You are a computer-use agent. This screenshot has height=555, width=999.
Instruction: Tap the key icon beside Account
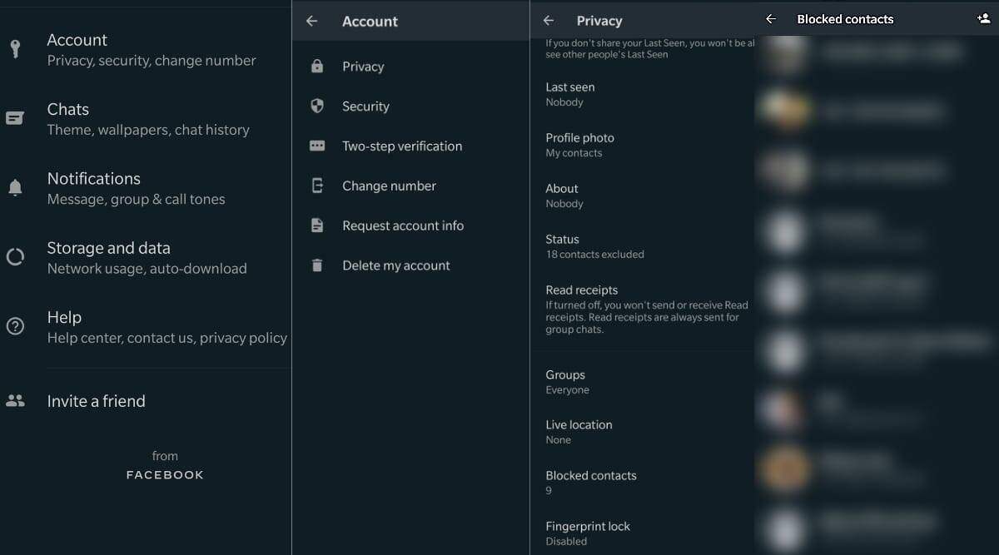click(x=15, y=50)
